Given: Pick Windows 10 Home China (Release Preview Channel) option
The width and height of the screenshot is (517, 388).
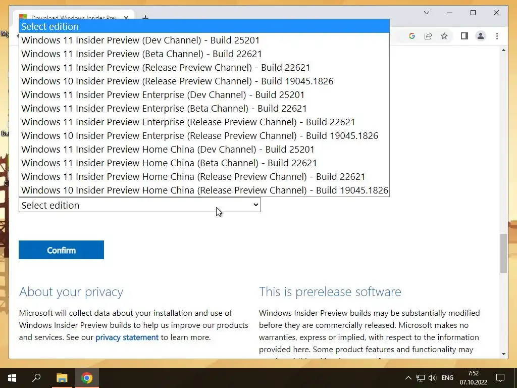Looking at the screenshot, I should [204, 190].
